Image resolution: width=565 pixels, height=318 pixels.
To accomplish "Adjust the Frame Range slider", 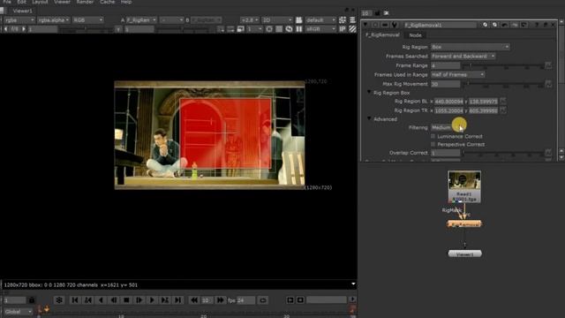I will coord(503,65).
